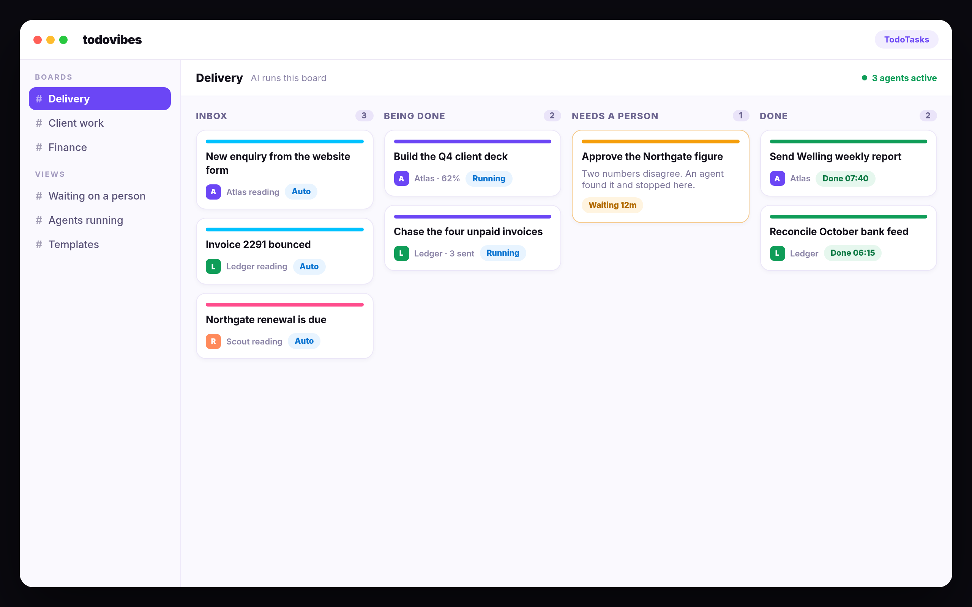Click the Ledger avatar on unpaid invoices card
972x607 pixels.
click(401, 253)
